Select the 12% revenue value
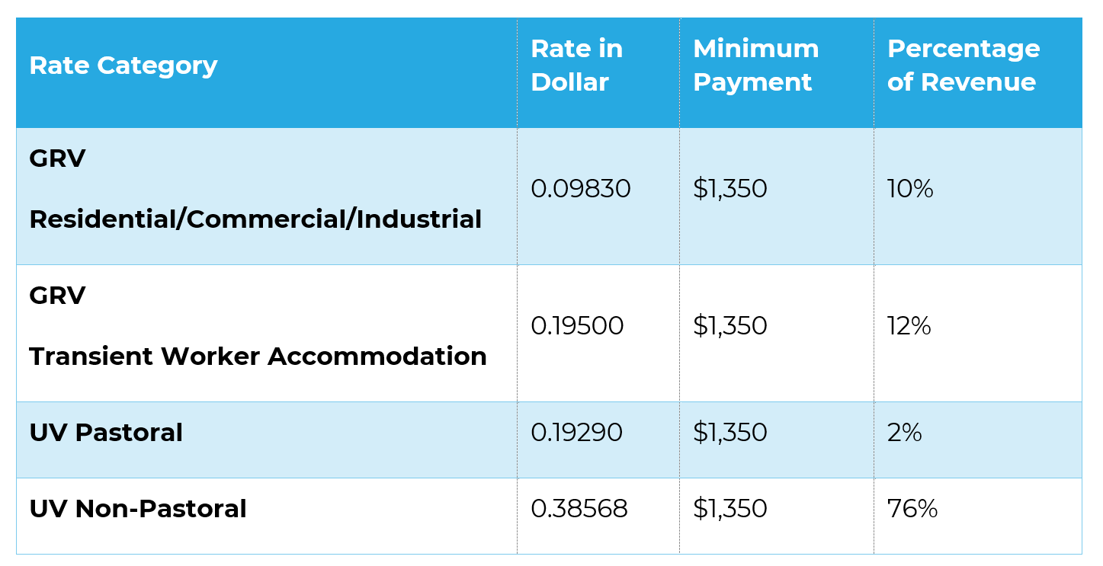1103x566 pixels. [x=909, y=326]
